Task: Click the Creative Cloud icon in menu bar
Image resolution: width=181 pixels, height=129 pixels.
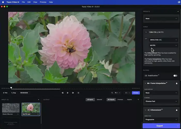Action: 179,2
